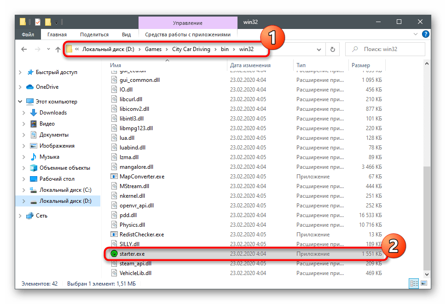446x304 pixels.
Task: Click the Up one level arrow
Action: click(x=58, y=49)
